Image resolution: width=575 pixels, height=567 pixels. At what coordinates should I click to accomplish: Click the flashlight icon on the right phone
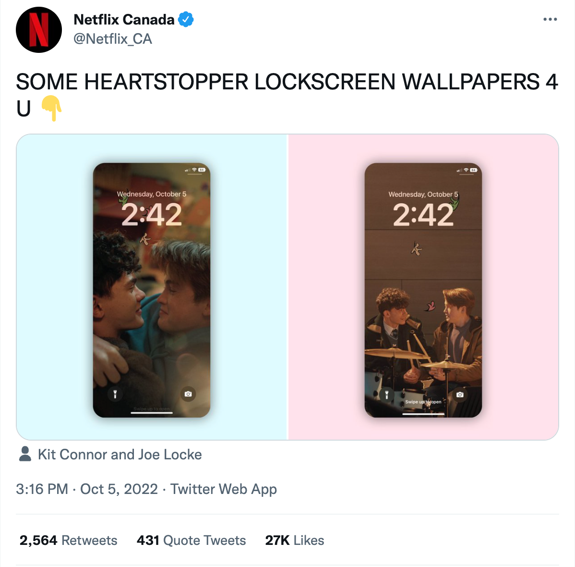click(386, 394)
